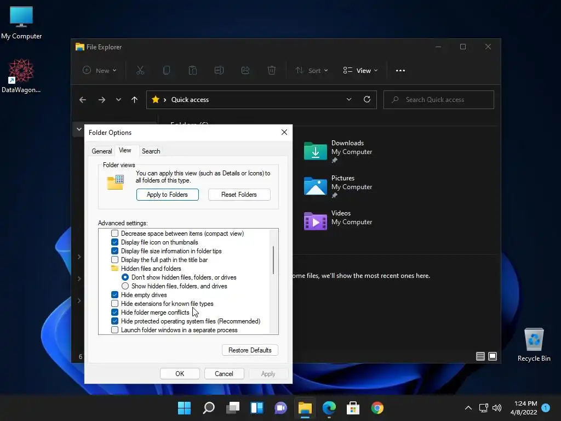
Task: Uncheck Hide empty drives
Action: point(115,295)
